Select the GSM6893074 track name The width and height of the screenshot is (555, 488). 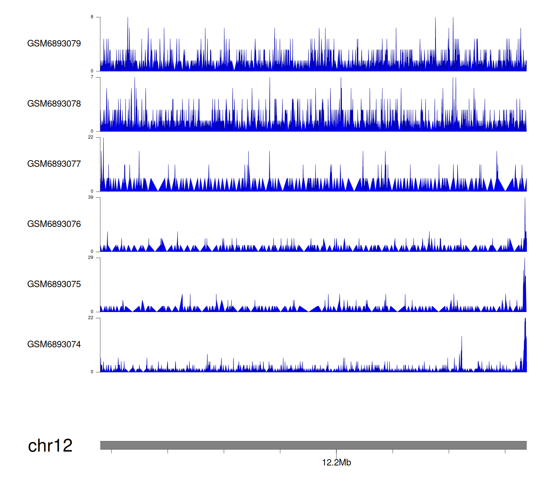tap(54, 345)
